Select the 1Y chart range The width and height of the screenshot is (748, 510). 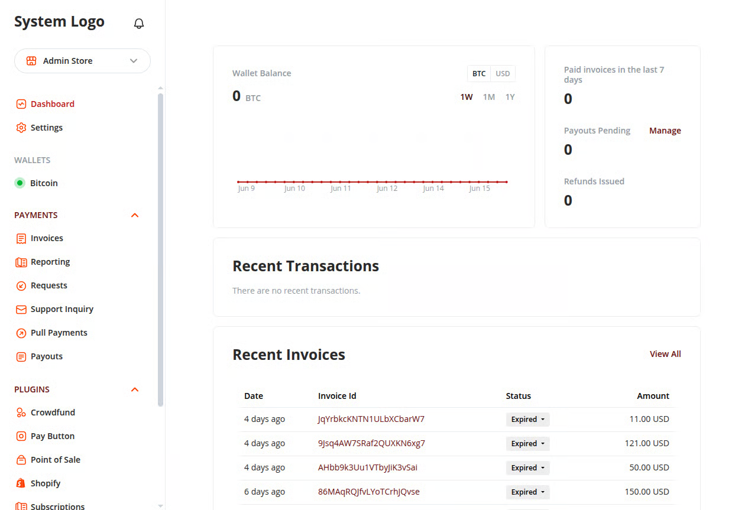[x=510, y=97]
